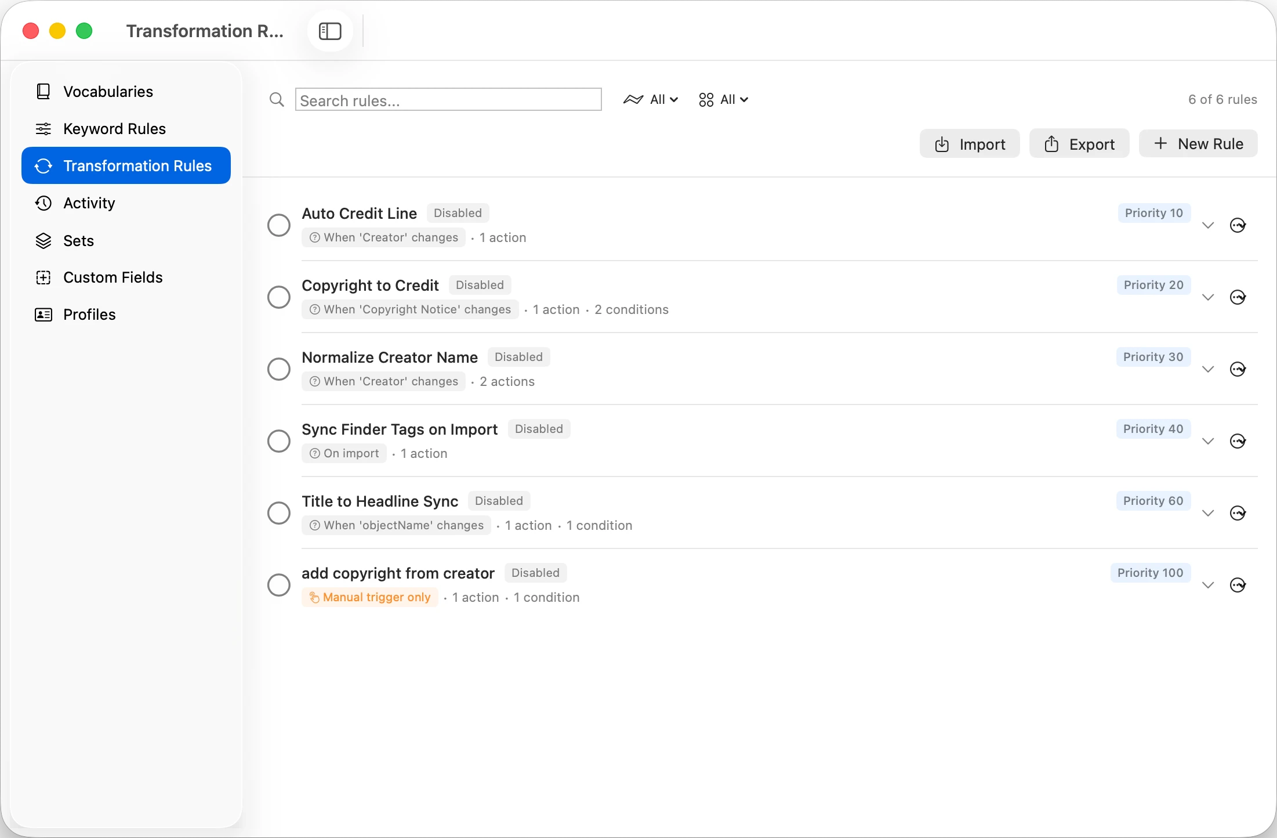
Task: Click the Priority 100 badge
Action: pyautogui.click(x=1151, y=573)
